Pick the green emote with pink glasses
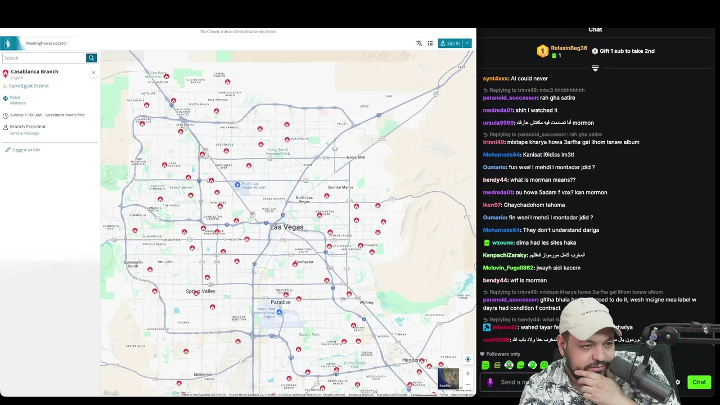This screenshot has height=405, width=720. point(509,365)
